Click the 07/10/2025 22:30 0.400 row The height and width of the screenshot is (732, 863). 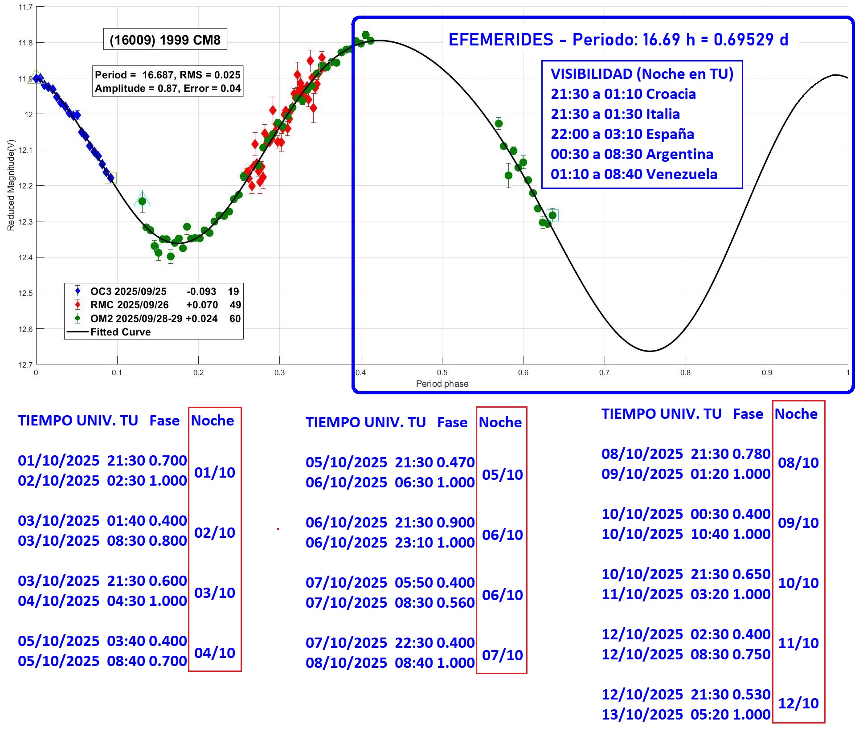(x=390, y=642)
